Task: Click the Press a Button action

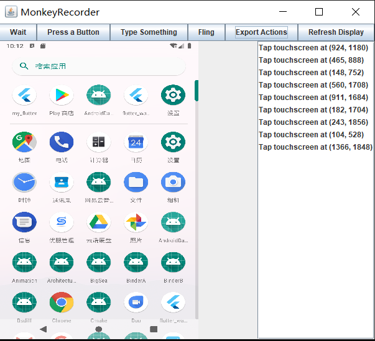Action: point(73,32)
